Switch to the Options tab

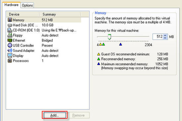tap(27, 5)
